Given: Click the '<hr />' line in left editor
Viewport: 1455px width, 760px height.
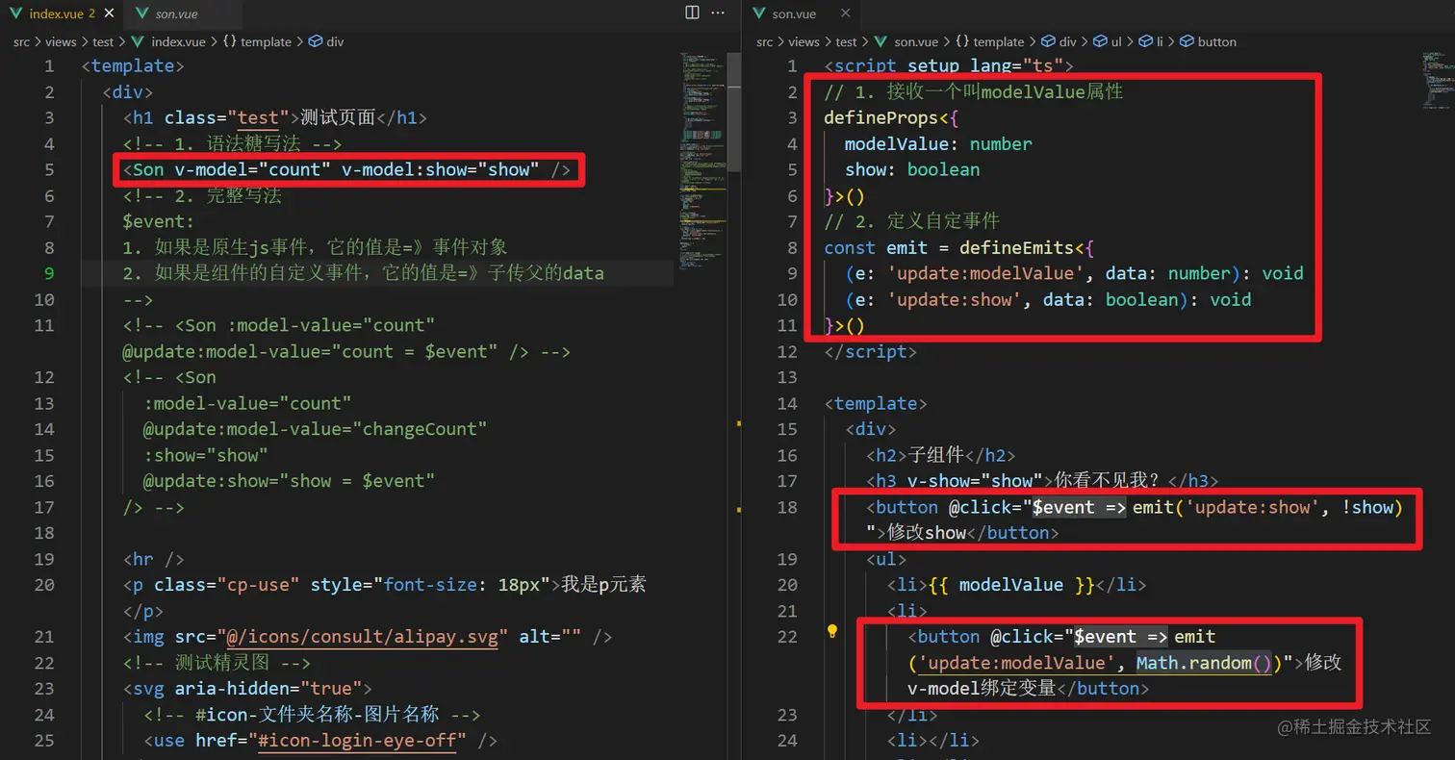Looking at the screenshot, I should pos(154,559).
